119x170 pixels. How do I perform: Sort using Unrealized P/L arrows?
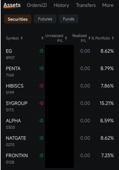click(66, 38)
